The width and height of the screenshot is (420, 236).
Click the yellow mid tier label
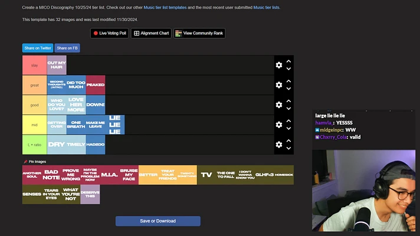[34, 124]
